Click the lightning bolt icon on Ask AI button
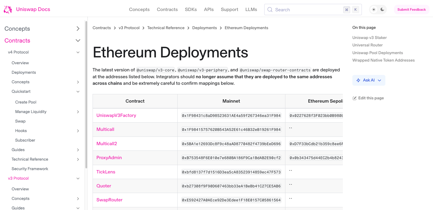This screenshot has height=210, width=433. [358, 80]
